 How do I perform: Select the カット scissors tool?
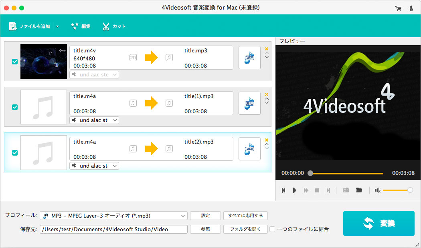coord(114,26)
